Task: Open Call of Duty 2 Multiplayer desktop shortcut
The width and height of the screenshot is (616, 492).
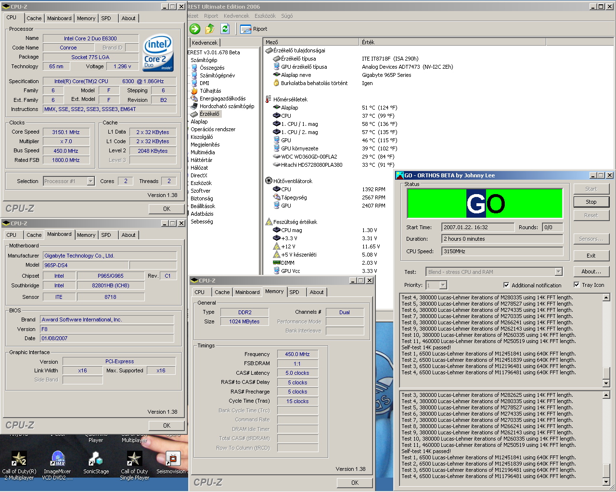Action: (x=19, y=466)
